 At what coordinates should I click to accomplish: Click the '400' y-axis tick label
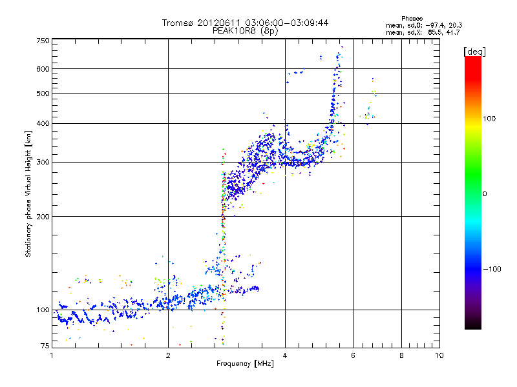coord(43,124)
